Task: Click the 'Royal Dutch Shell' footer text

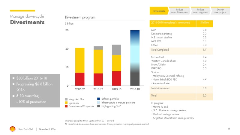Action: 26,129
